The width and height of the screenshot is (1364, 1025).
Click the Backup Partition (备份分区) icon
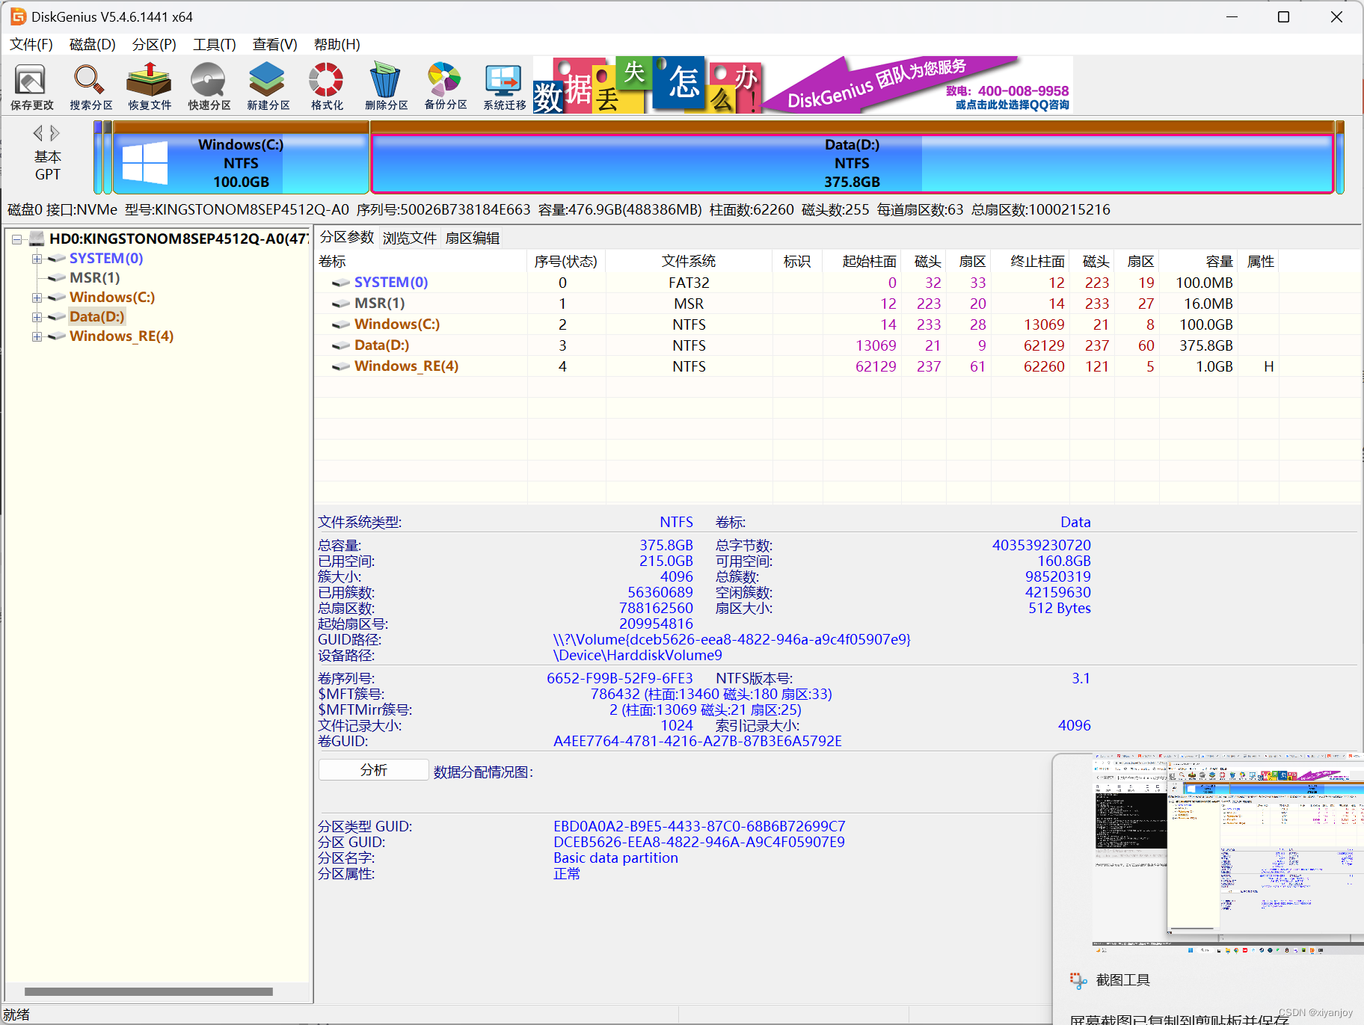pos(445,87)
